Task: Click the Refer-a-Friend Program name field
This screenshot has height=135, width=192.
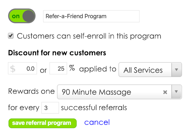Action: 91,16
